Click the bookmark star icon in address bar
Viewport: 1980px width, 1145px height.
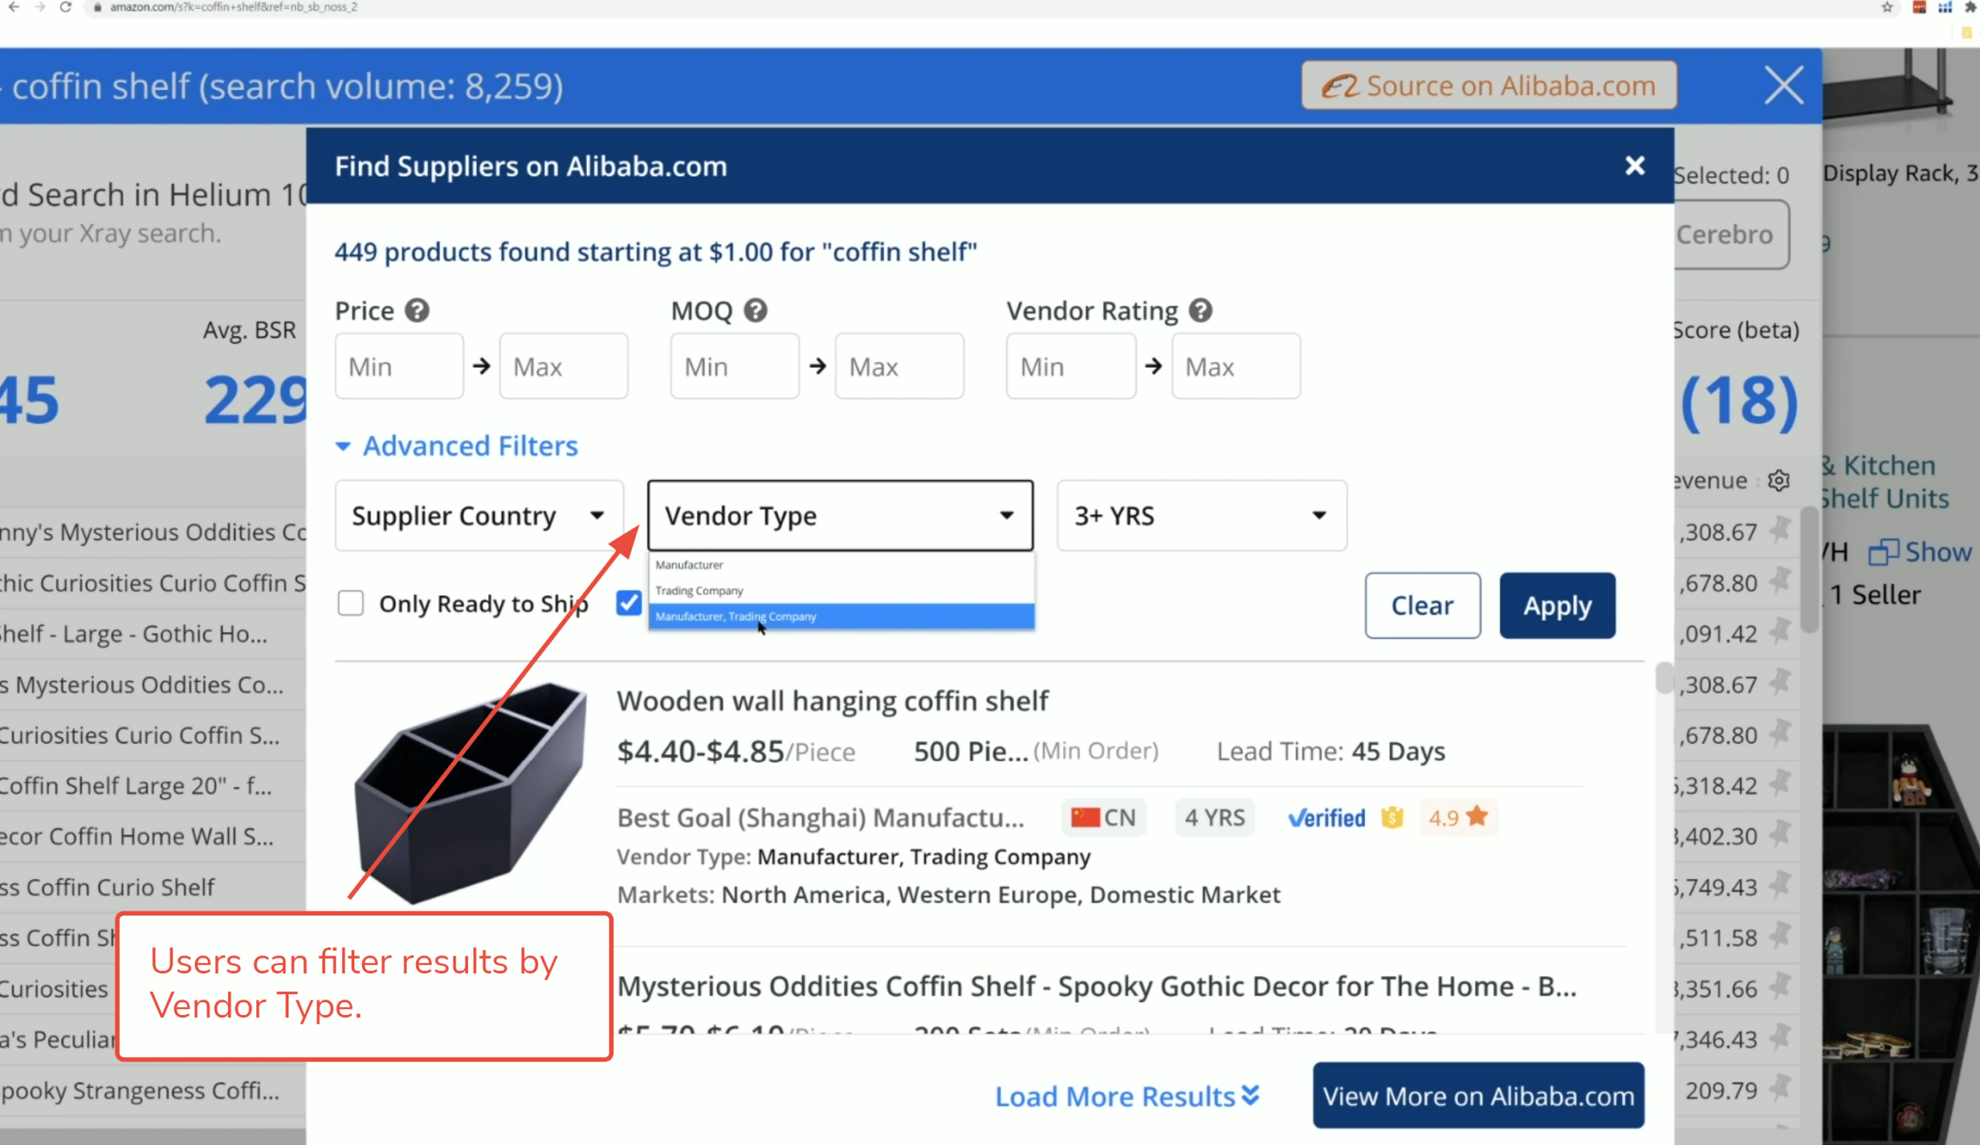coord(1886,7)
